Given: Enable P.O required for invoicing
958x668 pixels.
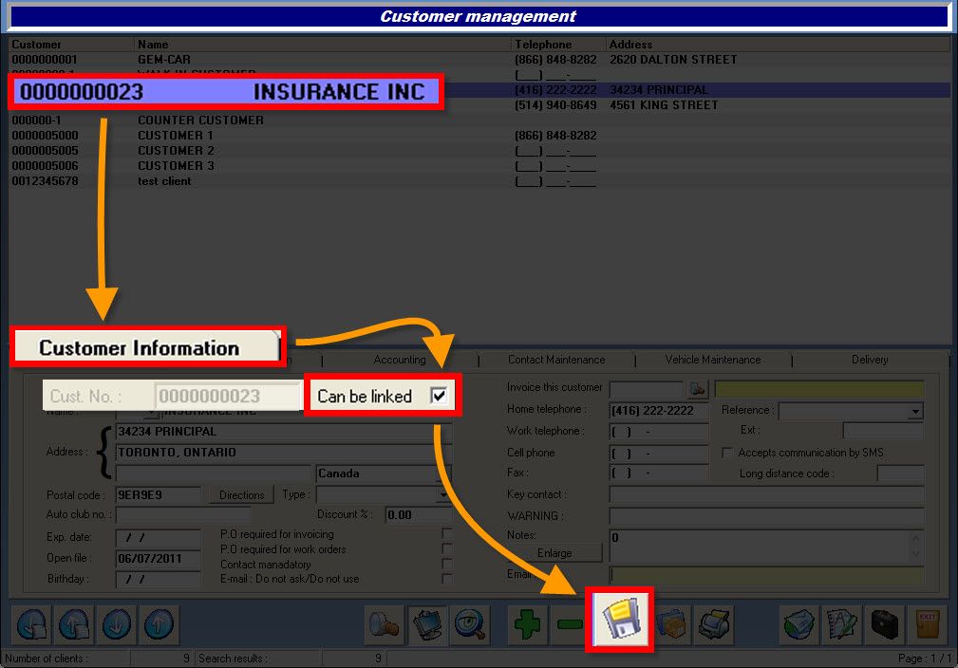Looking at the screenshot, I should pos(446,533).
